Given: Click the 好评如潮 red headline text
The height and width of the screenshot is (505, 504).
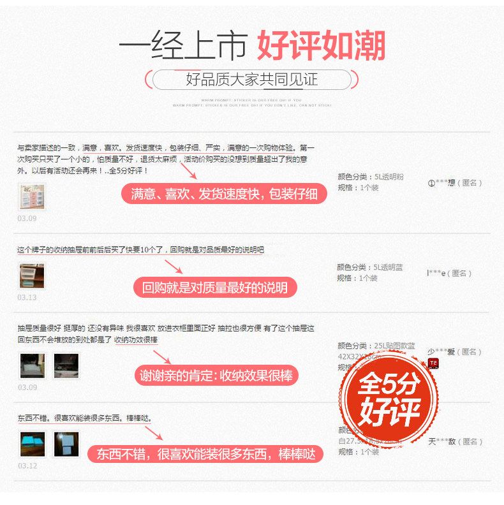Looking at the screenshot, I should [322, 45].
